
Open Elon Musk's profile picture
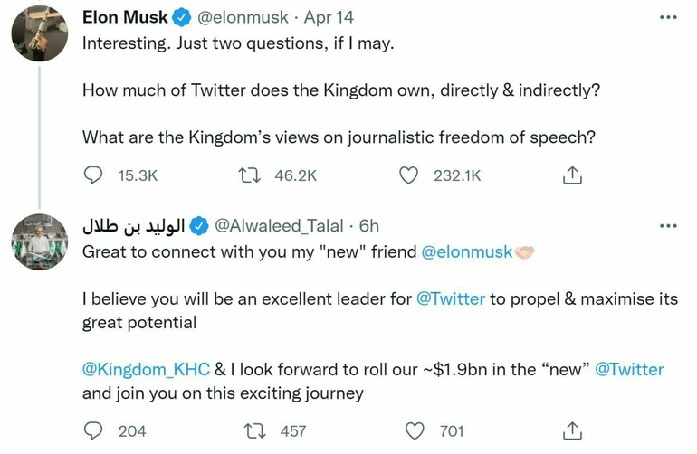pos(39,33)
